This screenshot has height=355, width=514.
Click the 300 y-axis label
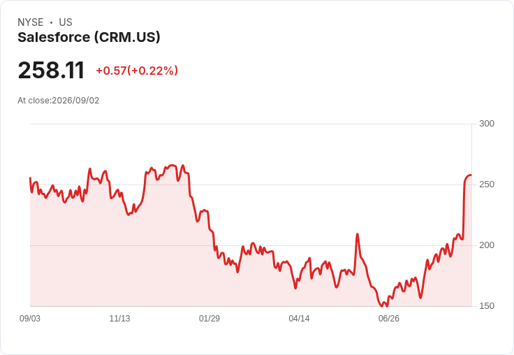click(487, 124)
